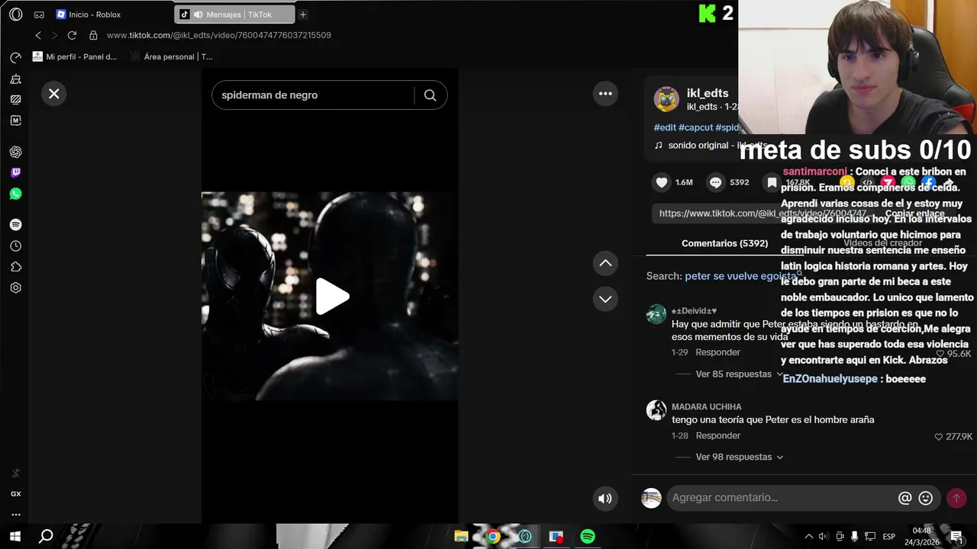Open sonido original music link
Viewport: 977px width, 549px height.
(x=711, y=145)
